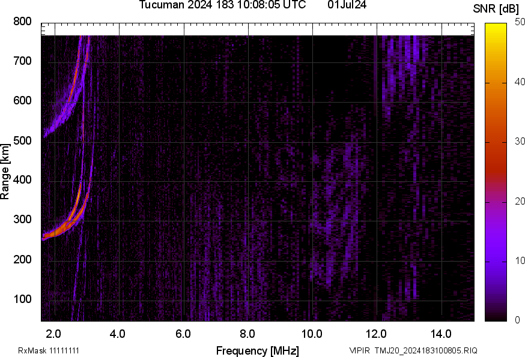Image resolution: width=525 pixels, height=357 pixels.
Task: Click colorbar tick value '20'
Action: tap(520, 201)
